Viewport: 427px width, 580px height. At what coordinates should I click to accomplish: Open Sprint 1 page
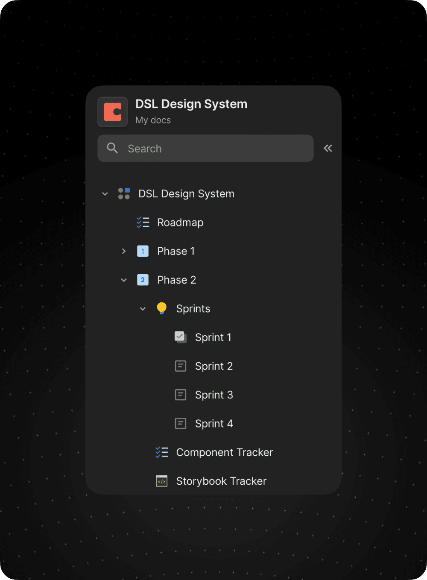click(213, 337)
